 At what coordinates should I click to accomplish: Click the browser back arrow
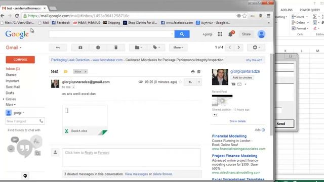3,16
